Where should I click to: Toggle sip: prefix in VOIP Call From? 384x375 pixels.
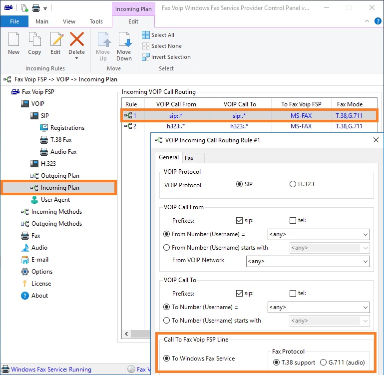point(239,220)
